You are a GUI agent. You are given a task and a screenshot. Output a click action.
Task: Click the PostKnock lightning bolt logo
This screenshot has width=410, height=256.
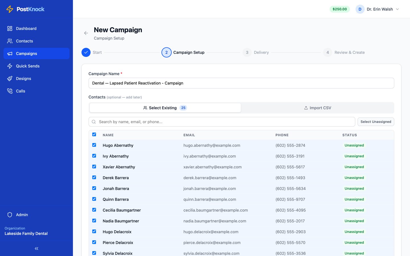coord(10,9)
